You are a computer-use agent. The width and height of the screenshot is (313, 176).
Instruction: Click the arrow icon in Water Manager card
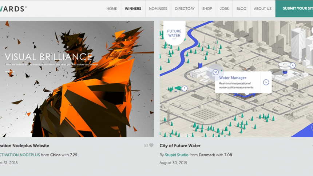(266, 82)
